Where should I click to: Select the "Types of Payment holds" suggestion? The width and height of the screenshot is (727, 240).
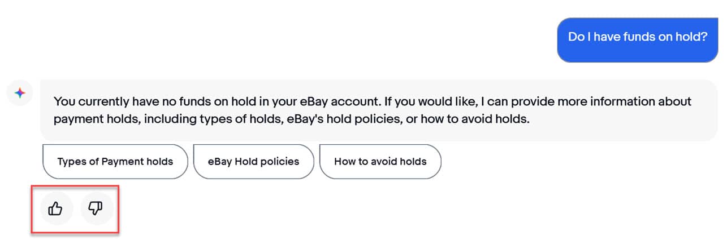coord(115,162)
